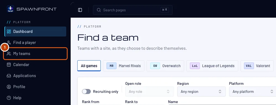Viewport: 276px width, 105px height.
Task: Click the Rank to label
Action: [x=131, y=102]
